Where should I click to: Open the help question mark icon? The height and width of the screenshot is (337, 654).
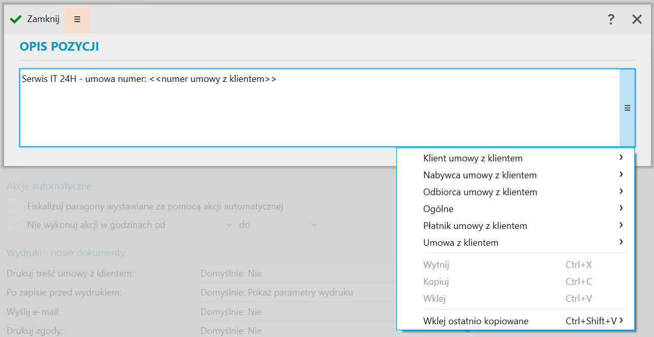[611, 19]
